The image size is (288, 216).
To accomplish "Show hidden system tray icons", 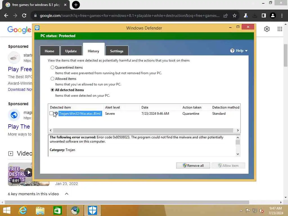I will pos(241,210).
